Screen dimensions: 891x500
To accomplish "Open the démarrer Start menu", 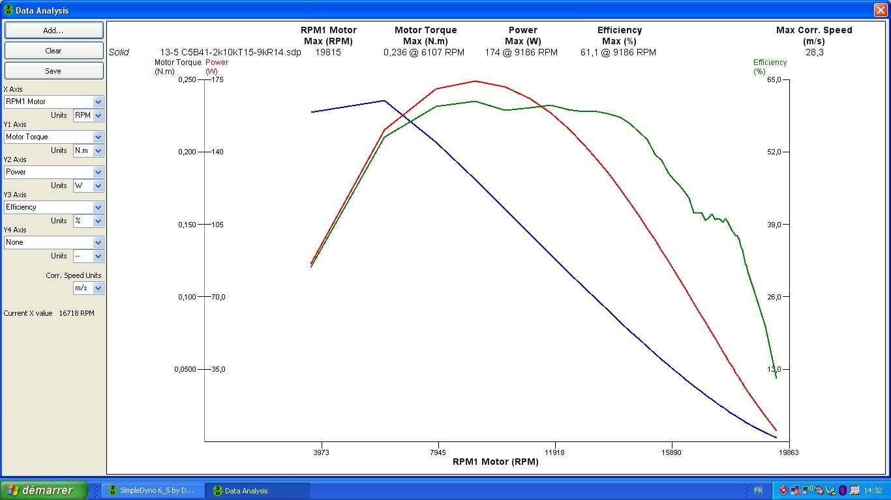I will tap(43, 490).
